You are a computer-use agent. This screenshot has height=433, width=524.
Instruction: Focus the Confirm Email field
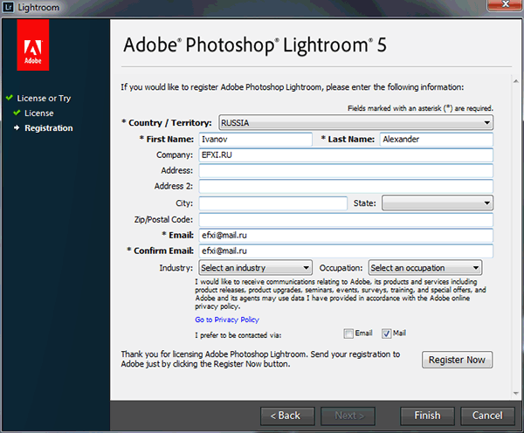(346, 251)
